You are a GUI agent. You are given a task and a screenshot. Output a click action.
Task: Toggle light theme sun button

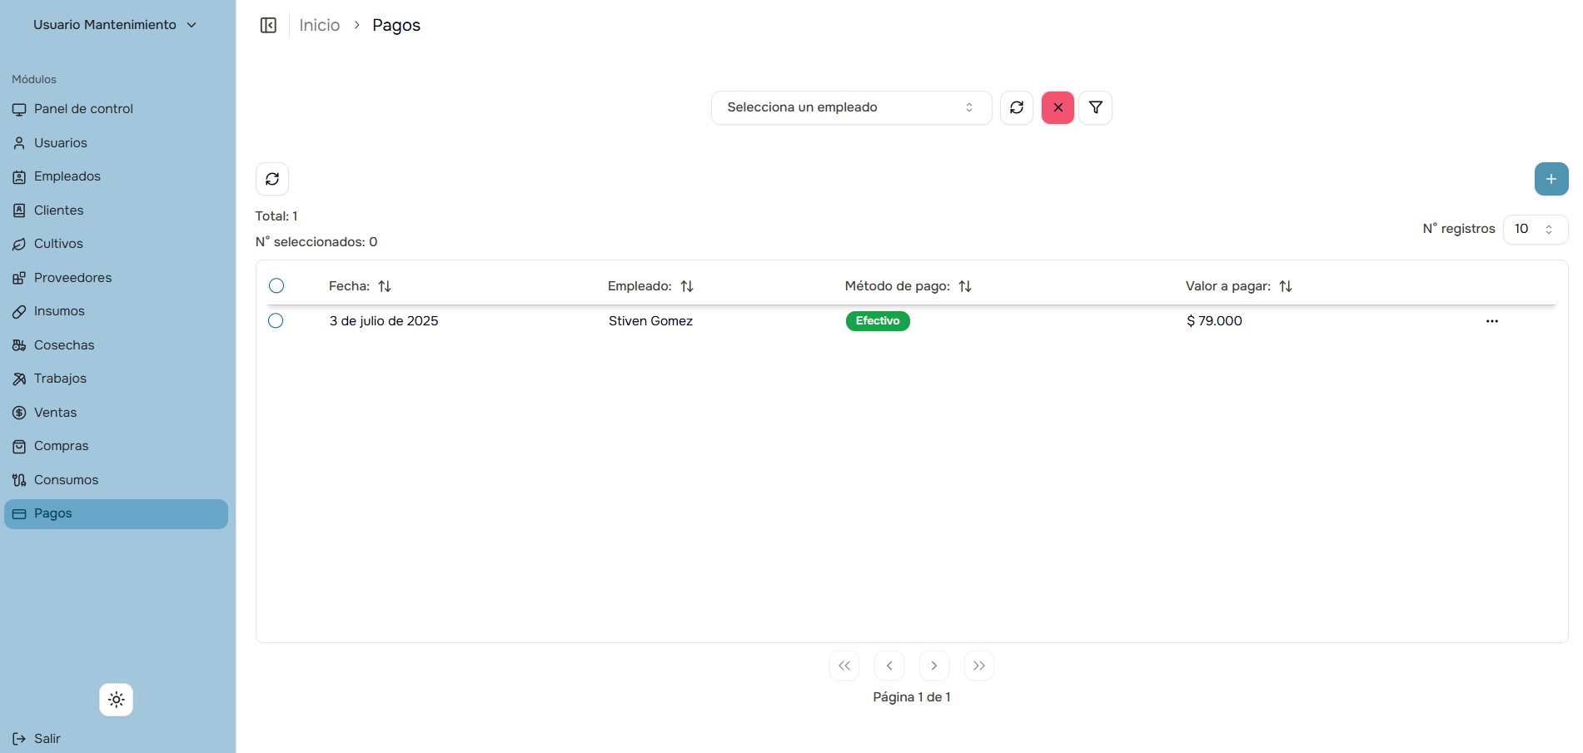(x=117, y=700)
